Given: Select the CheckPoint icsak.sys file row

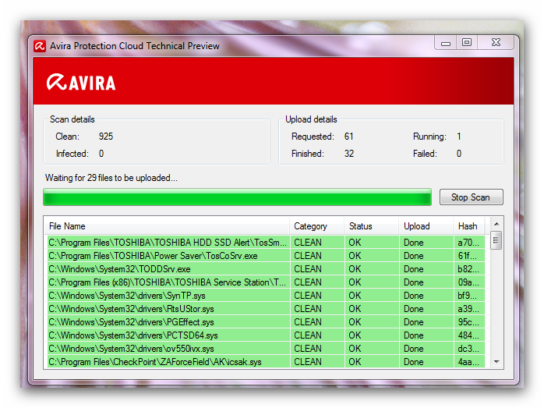Looking at the screenshot, I should [x=155, y=362].
